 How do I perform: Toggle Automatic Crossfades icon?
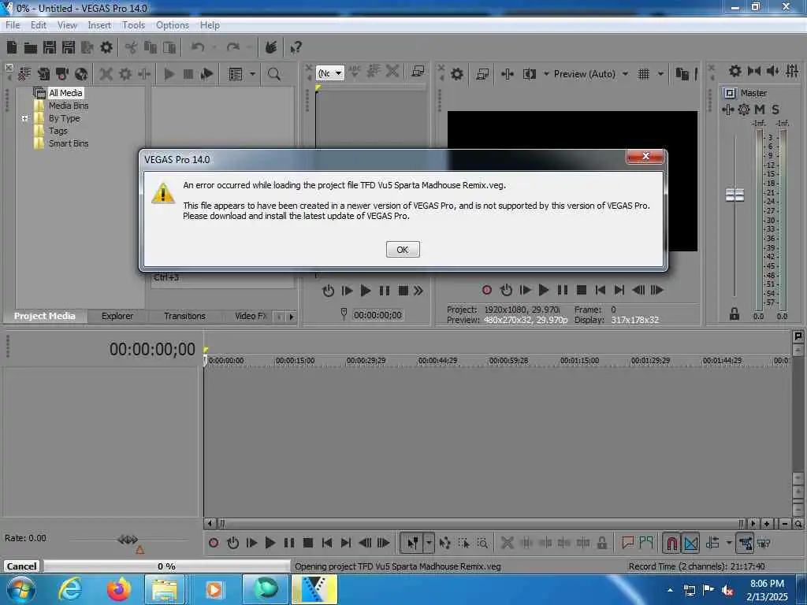[690, 543]
